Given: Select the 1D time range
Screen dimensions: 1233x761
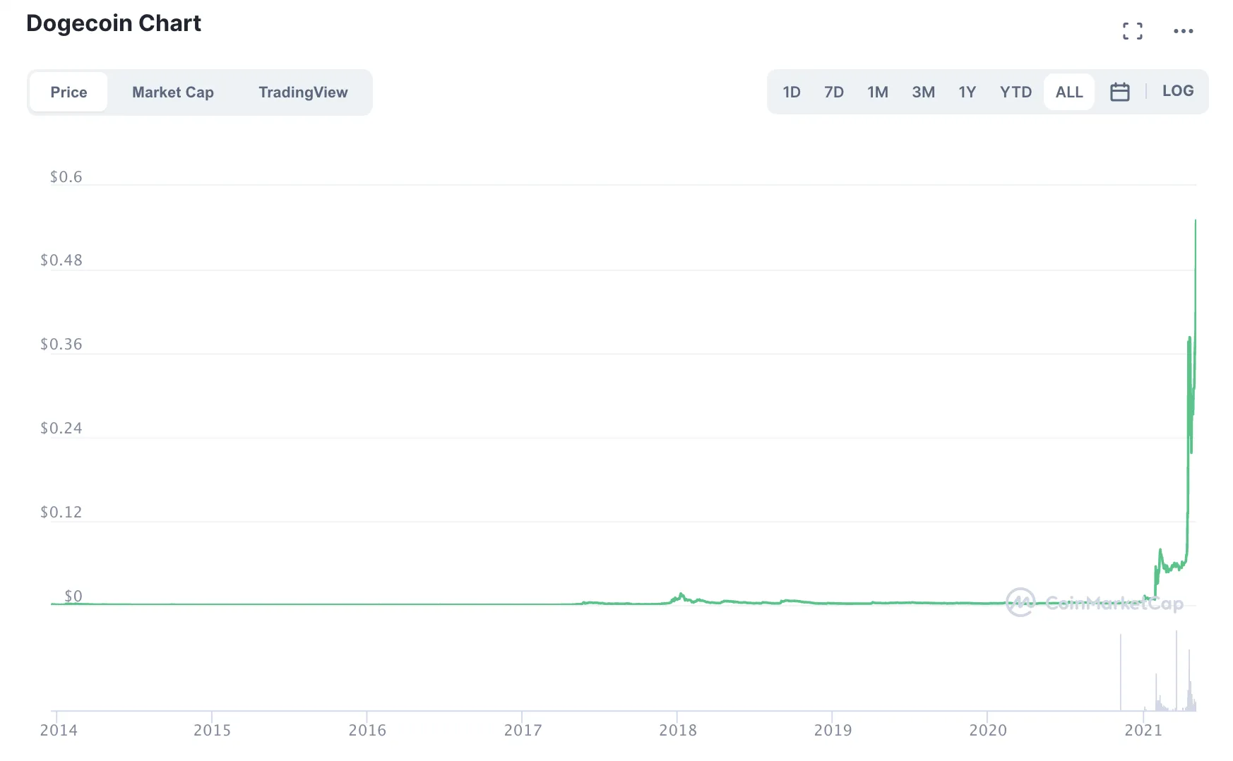Looking at the screenshot, I should point(791,92).
